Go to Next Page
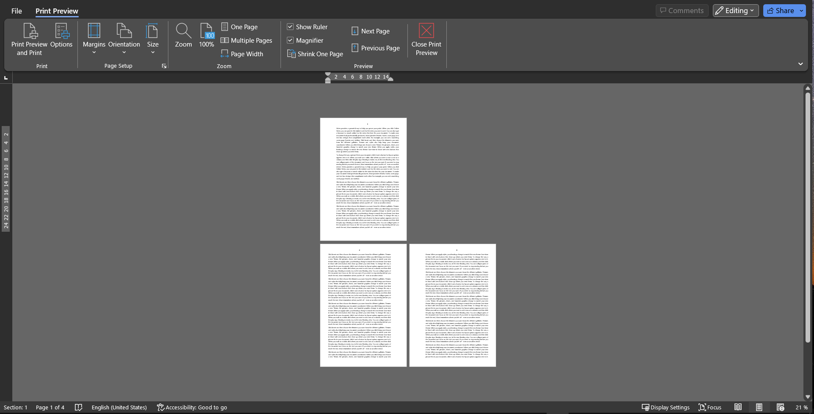 [x=371, y=31]
